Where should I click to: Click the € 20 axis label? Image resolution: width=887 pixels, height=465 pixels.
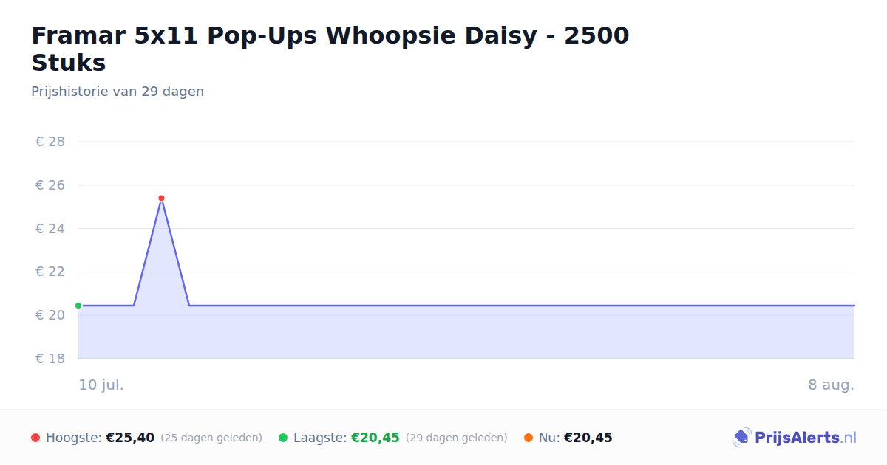pyautogui.click(x=50, y=315)
